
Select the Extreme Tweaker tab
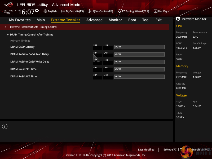[65, 20]
